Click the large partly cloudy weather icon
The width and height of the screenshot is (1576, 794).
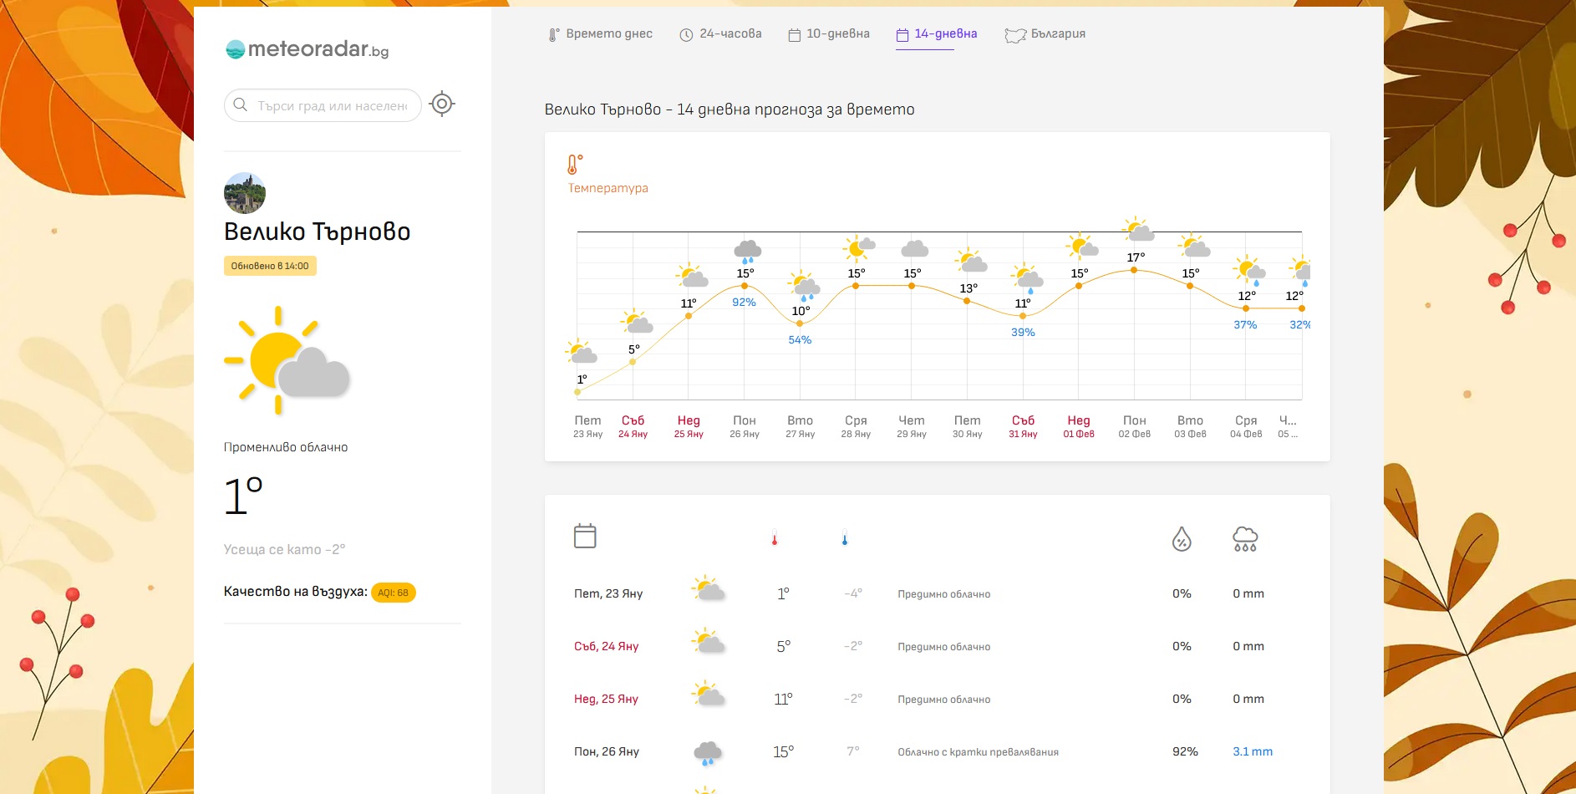pos(287,360)
